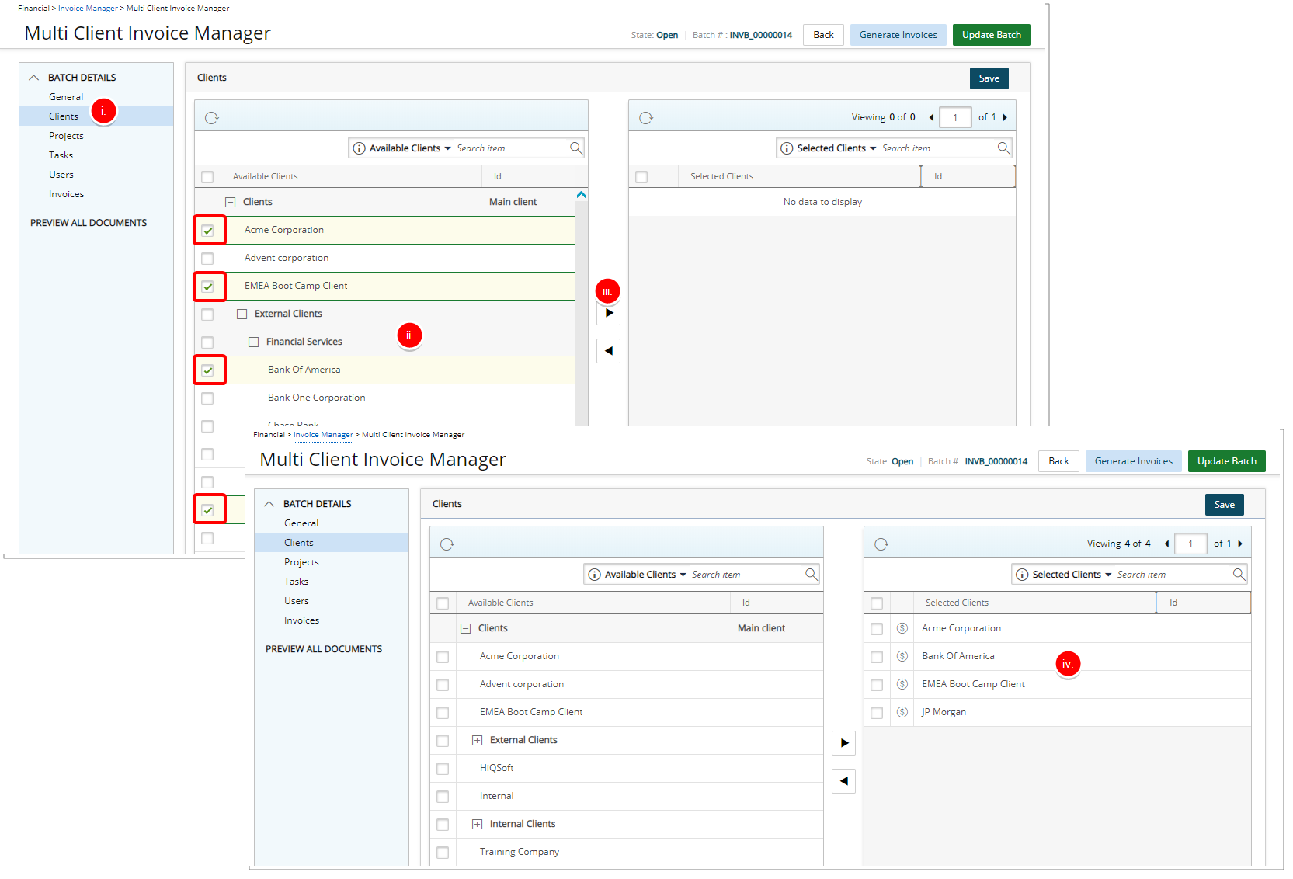Open General section in upper sidebar
1293x879 pixels.
66,97
